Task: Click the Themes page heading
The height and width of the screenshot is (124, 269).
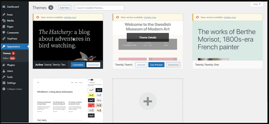Action: [39, 8]
